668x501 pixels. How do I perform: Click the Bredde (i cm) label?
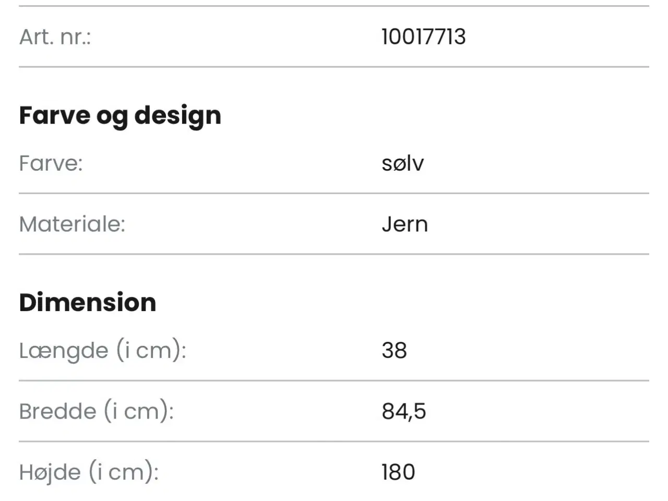point(97,411)
